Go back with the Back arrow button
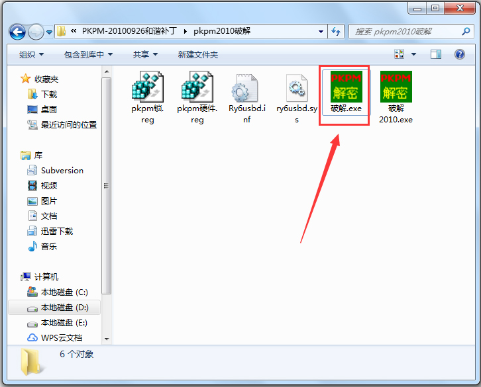 [x=17, y=32]
